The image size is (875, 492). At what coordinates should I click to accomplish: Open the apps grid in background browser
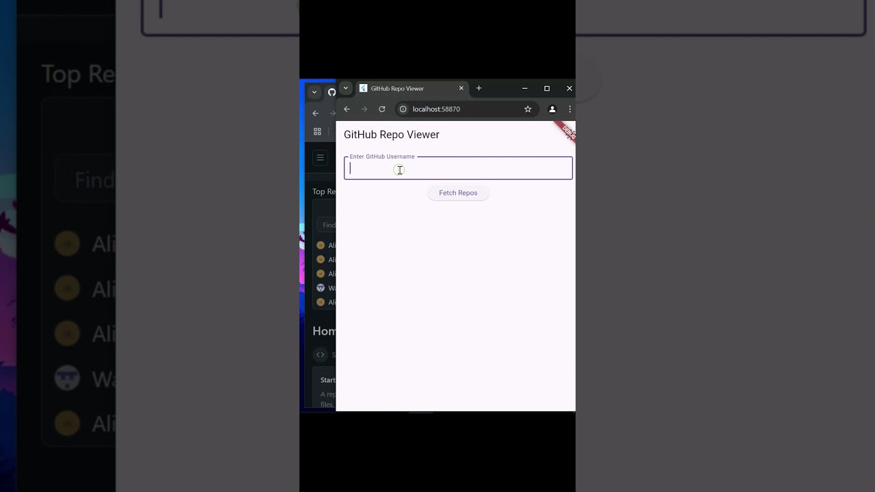(317, 131)
